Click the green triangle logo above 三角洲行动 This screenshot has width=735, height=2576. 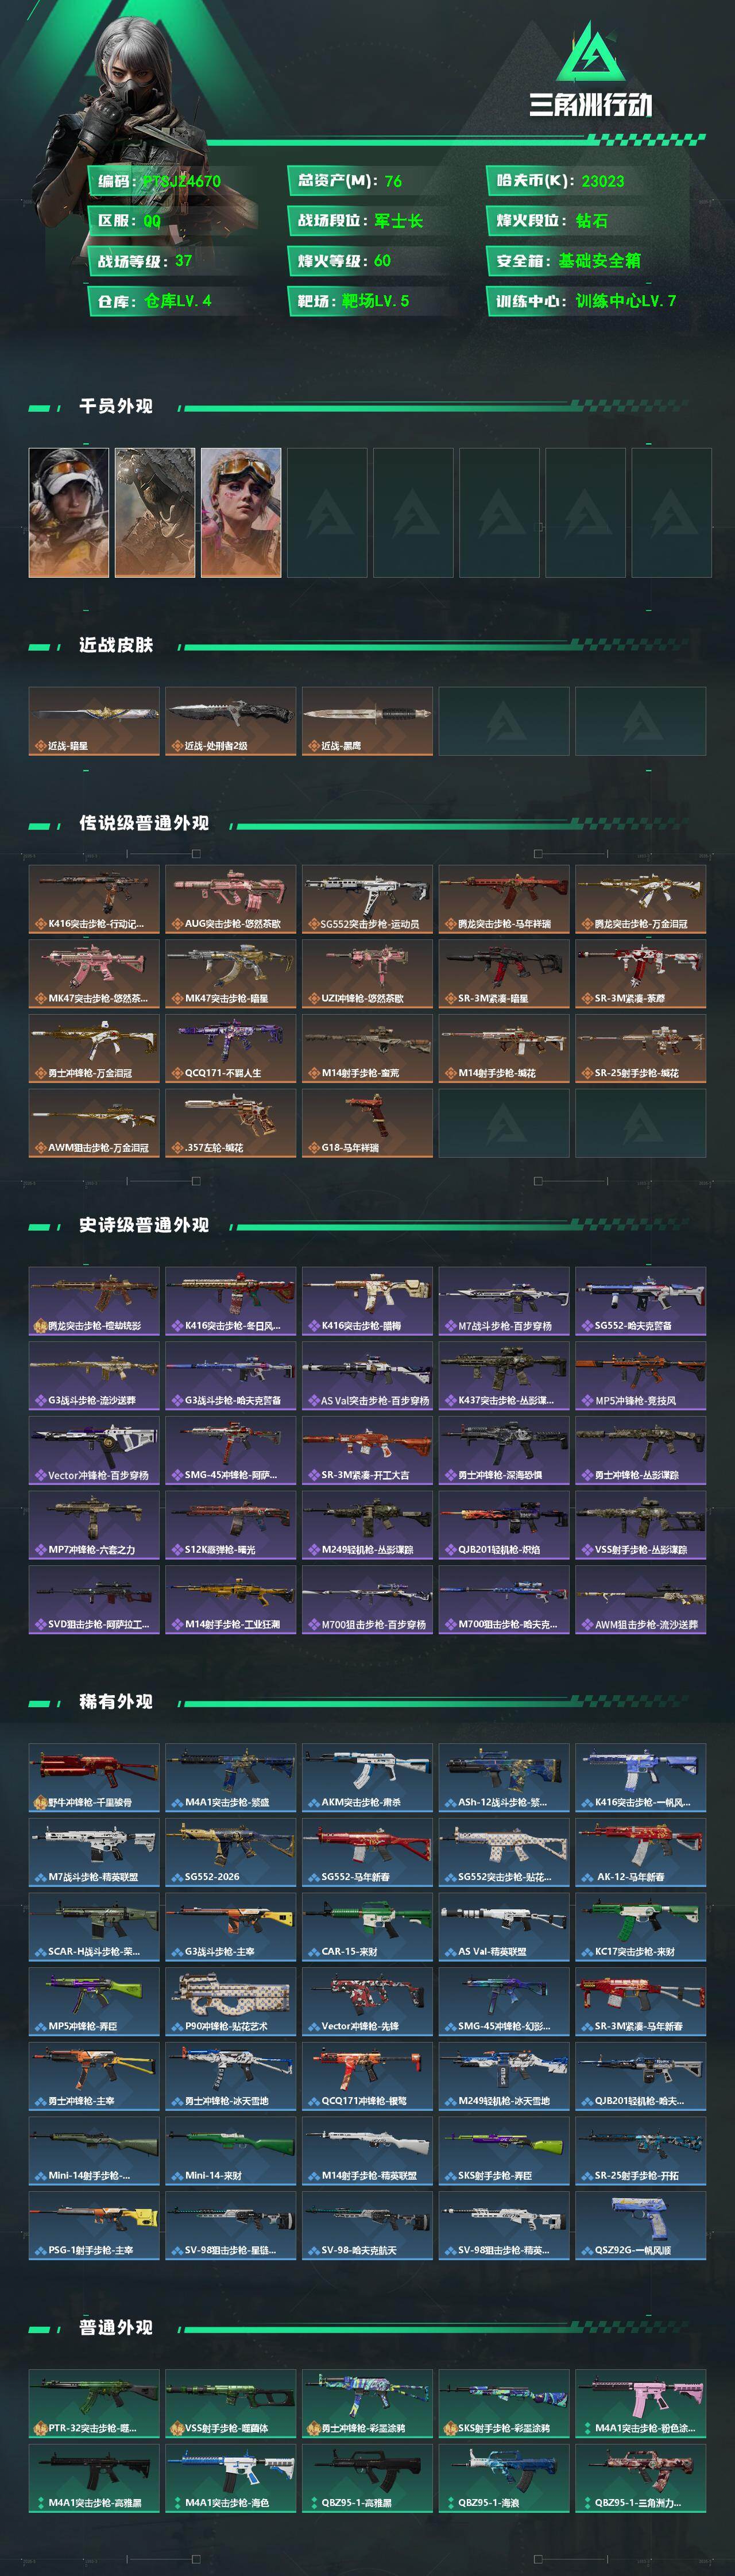[x=590, y=53]
